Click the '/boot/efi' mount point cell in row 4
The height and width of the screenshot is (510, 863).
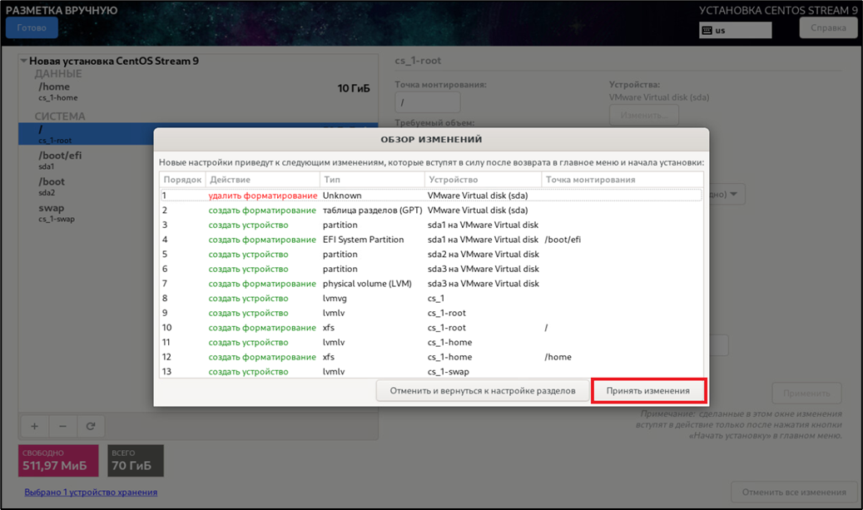pos(563,240)
